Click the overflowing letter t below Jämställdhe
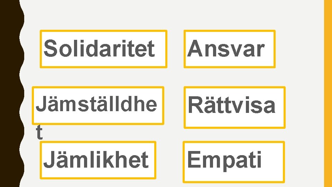The width and height of the screenshot is (332, 187). click(x=39, y=133)
